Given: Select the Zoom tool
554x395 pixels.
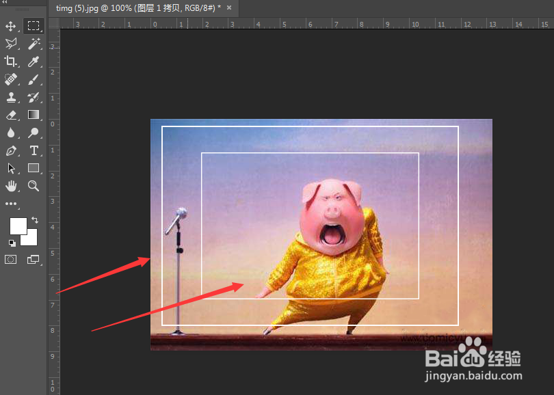Looking at the screenshot, I should click(x=34, y=186).
